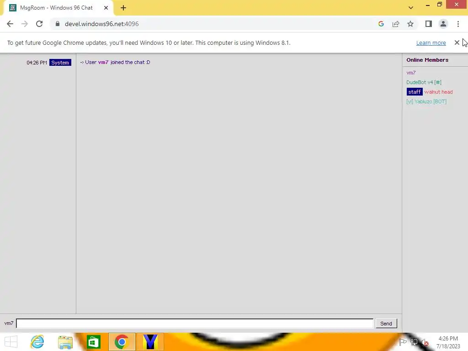468x351 pixels.
Task: Open a new tab with plus
Action: click(123, 8)
